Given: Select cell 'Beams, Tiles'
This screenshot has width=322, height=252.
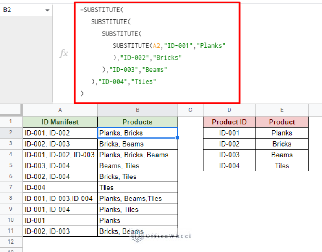Looking at the screenshot, I should [x=138, y=165].
